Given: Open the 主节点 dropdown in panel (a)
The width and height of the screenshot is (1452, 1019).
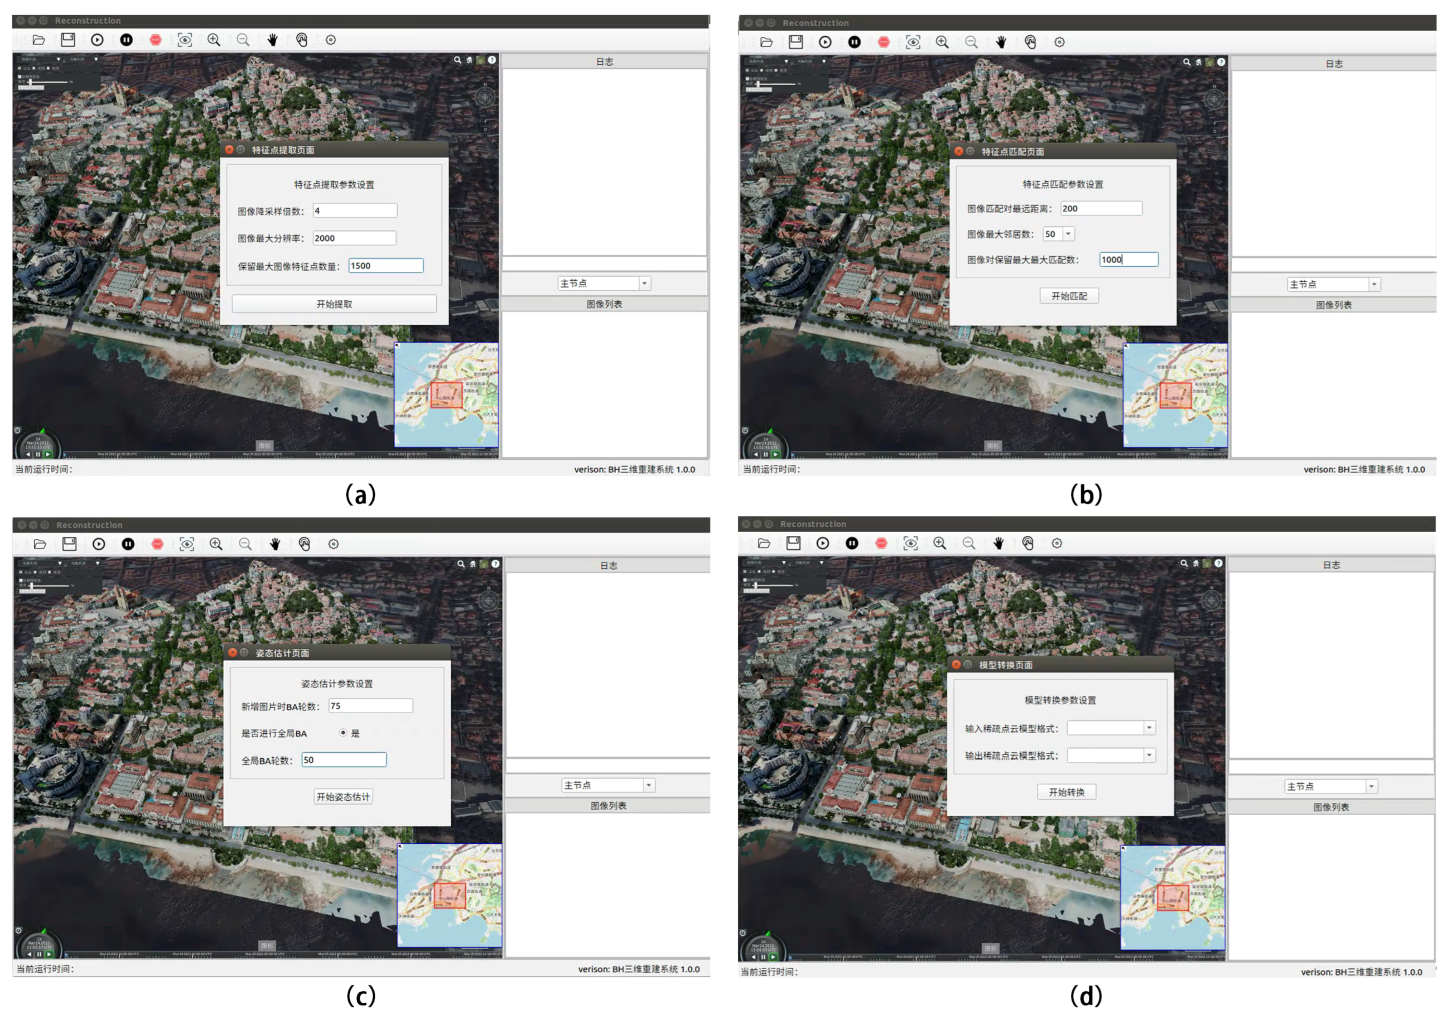Looking at the screenshot, I should [x=644, y=283].
